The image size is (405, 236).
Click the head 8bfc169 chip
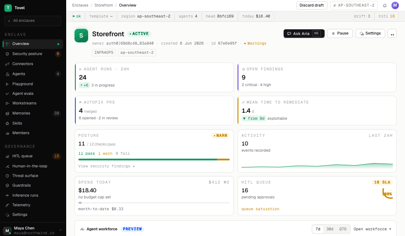(x=220, y=16)
